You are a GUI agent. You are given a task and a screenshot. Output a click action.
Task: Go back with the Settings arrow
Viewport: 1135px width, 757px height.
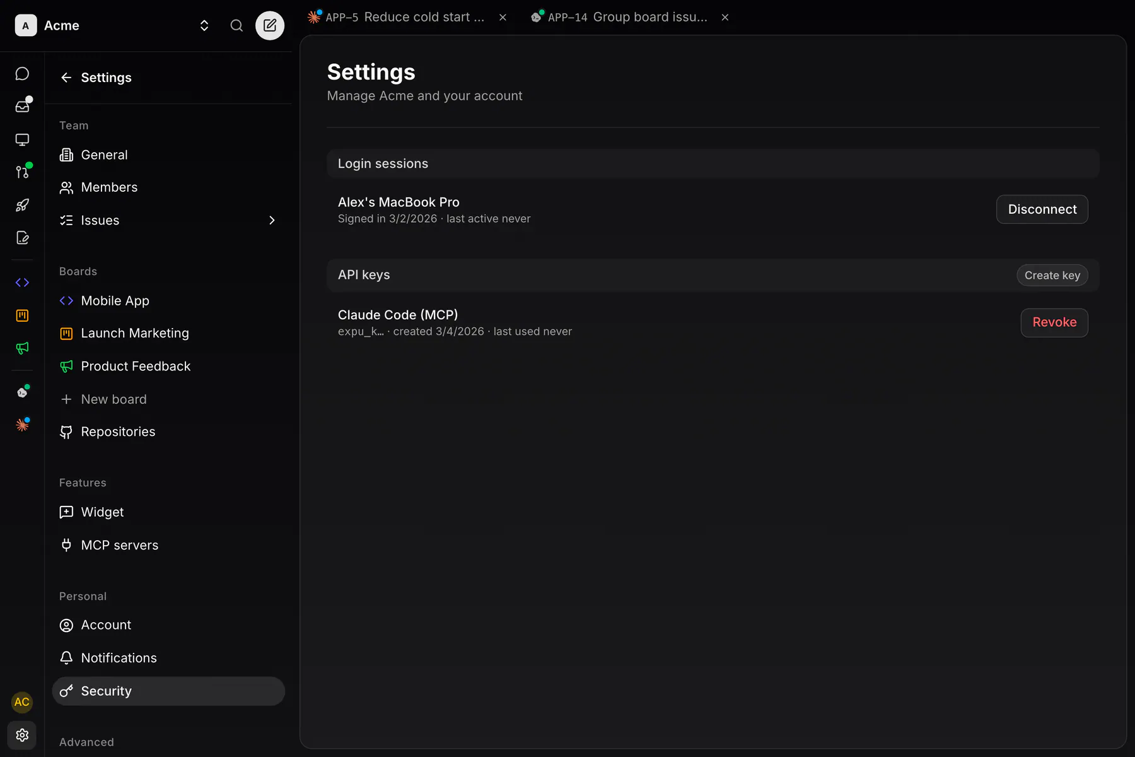click(x=66, y=78)
